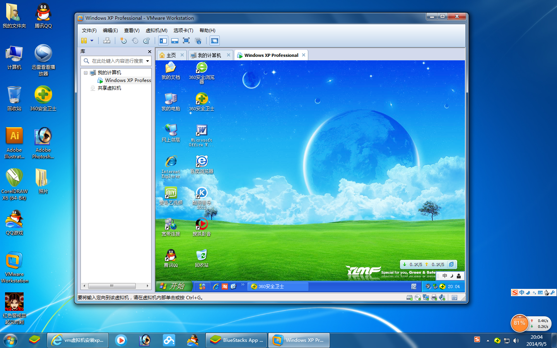Screen dimensions: 557x348
Task: Click 宽带连接 icon in the XP guest
Action: tap(171, 228)
